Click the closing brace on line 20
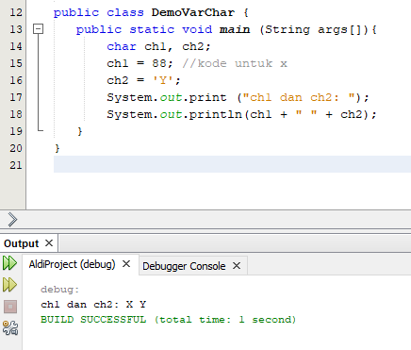This screenshot has height=350, width=411. tap(58, 148)
